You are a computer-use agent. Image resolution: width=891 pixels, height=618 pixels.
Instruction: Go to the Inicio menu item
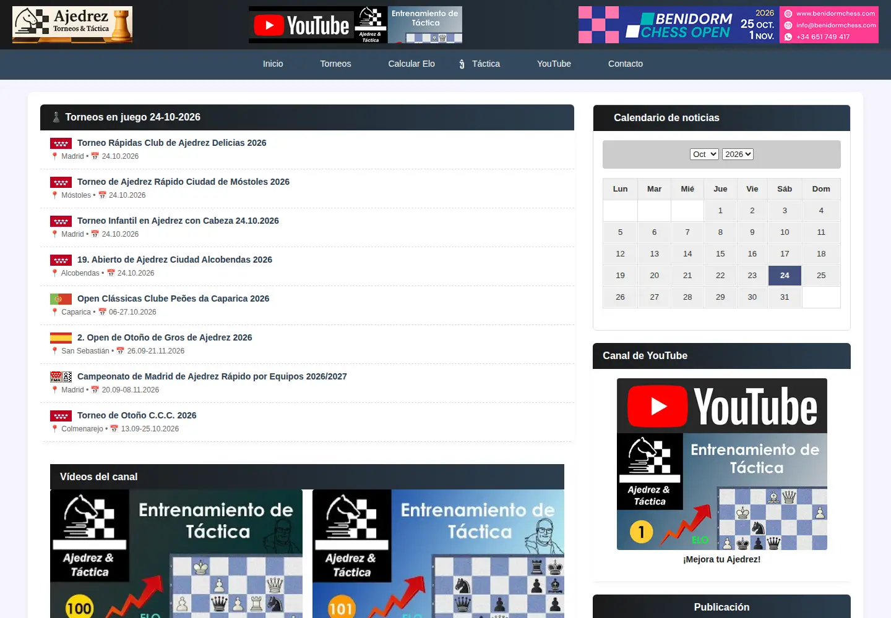pos(273,64)
